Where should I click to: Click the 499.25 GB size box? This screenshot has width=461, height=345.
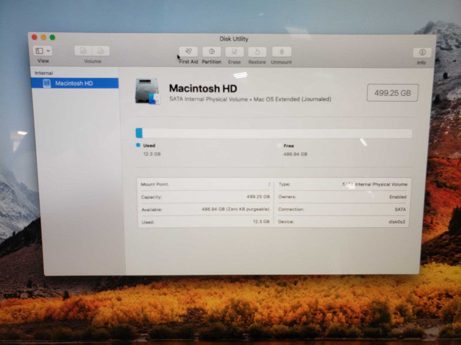coord(392,93)
